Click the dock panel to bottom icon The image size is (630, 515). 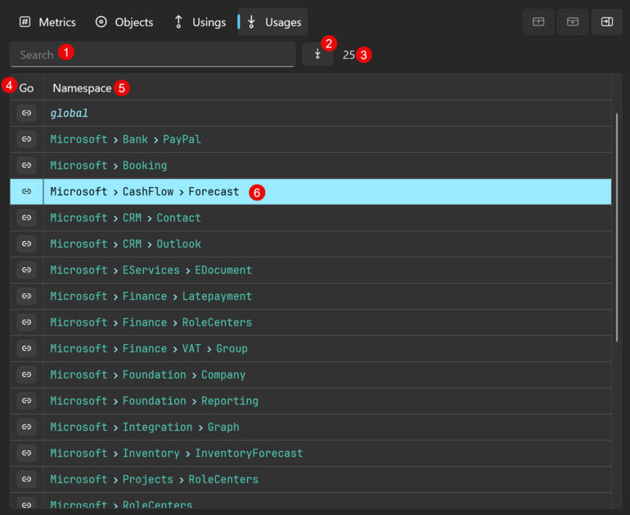(x=573, y=22)
